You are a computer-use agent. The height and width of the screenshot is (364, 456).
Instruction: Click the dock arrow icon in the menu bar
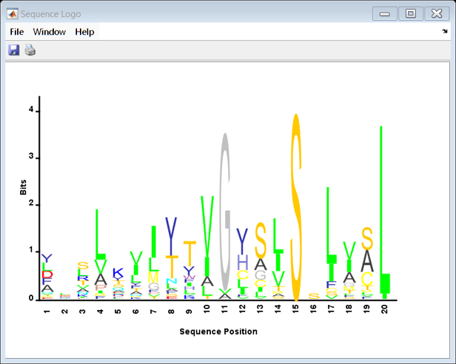[445, 31]
